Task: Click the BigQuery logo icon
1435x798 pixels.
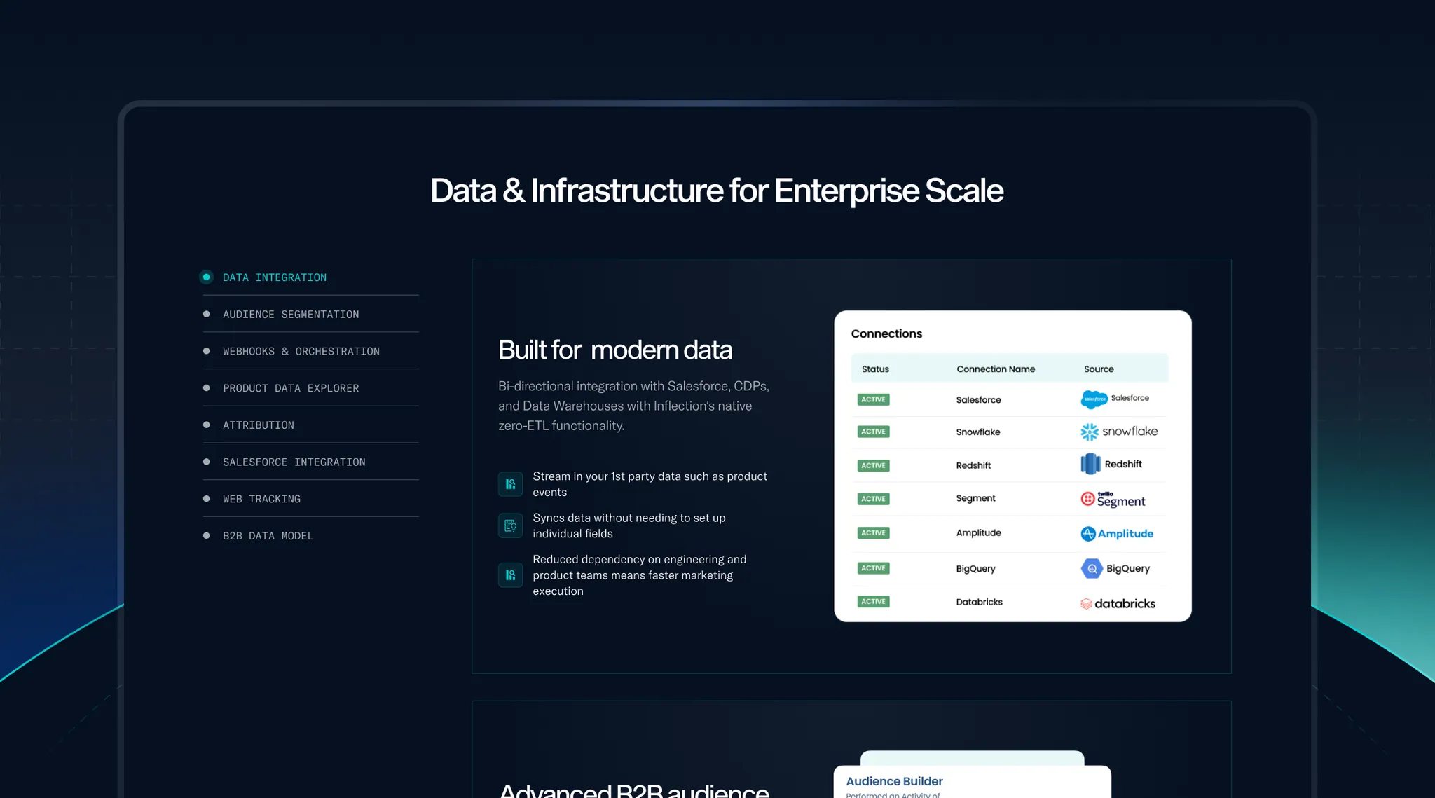Action: pos(1092,568)
